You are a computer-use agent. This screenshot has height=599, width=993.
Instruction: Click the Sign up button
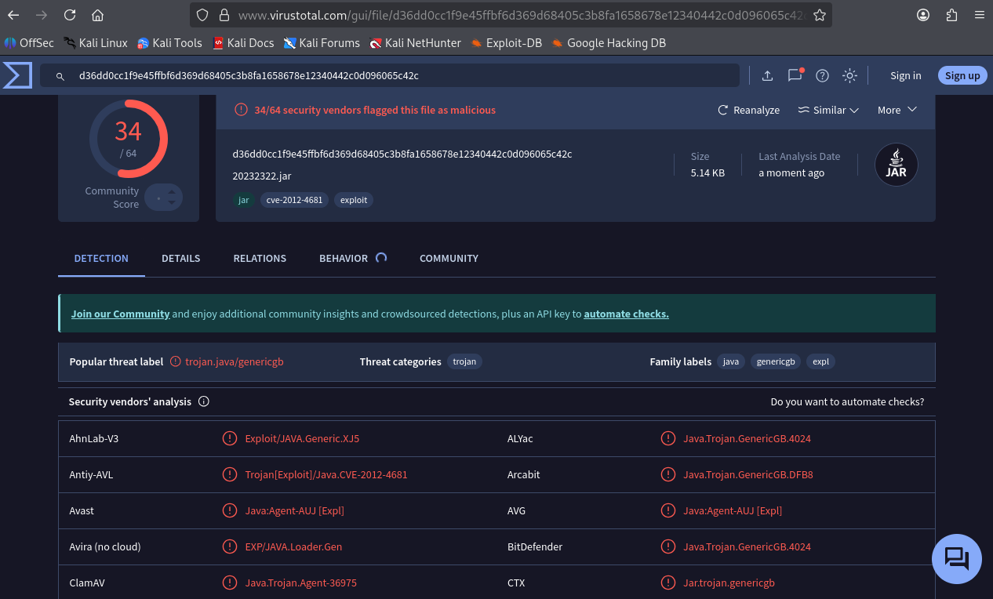coord(962,75)
